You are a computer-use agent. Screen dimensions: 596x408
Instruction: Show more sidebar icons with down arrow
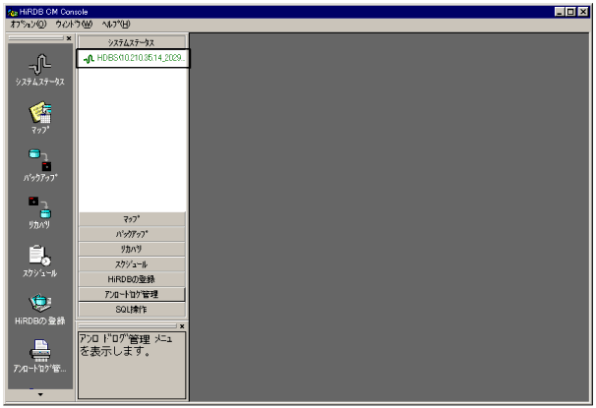40,394
